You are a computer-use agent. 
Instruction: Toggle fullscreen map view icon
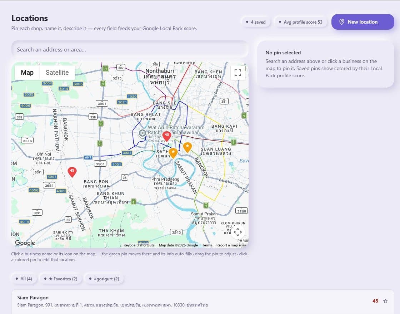(x=238, y=73)
